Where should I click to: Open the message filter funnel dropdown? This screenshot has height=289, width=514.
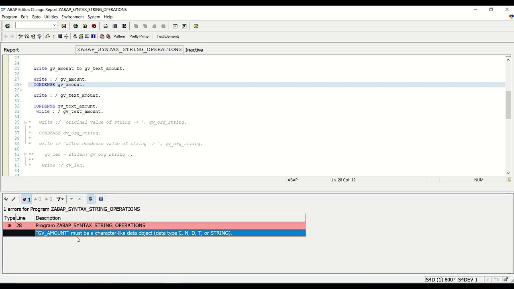[60, 199]
